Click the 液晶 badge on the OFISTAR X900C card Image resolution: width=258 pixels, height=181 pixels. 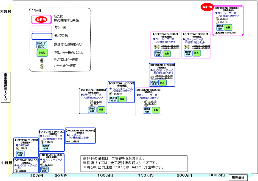click(228, 27)
